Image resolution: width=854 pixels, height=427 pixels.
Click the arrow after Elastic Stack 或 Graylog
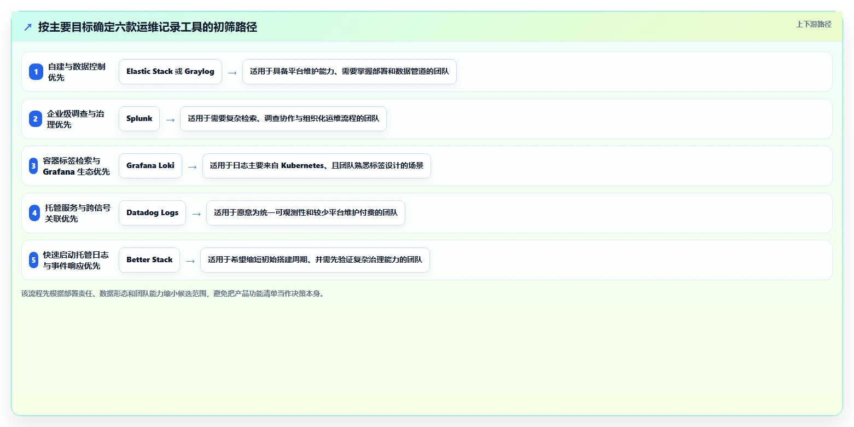233,72
